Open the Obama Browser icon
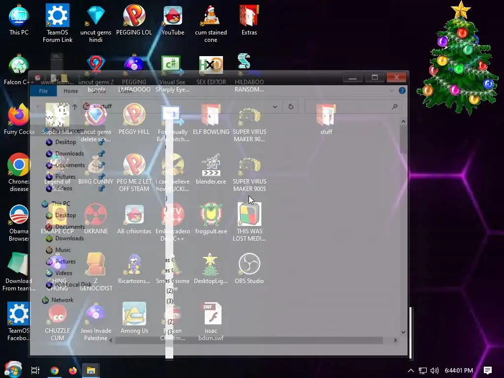 point(19,214)
